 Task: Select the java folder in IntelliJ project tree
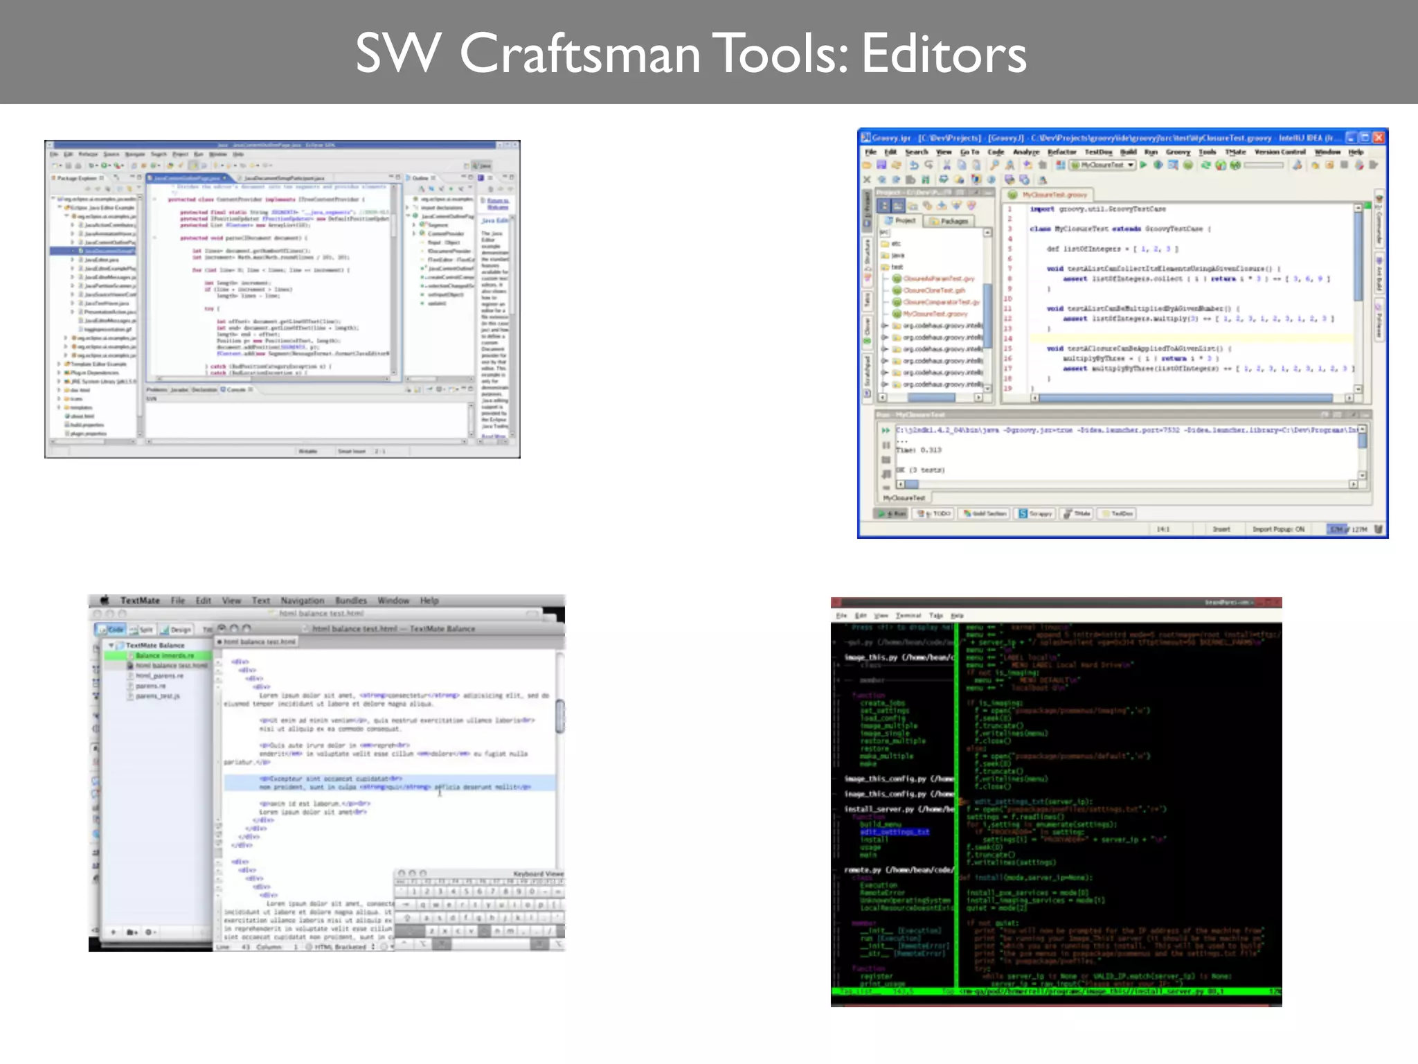click(892, 255)
